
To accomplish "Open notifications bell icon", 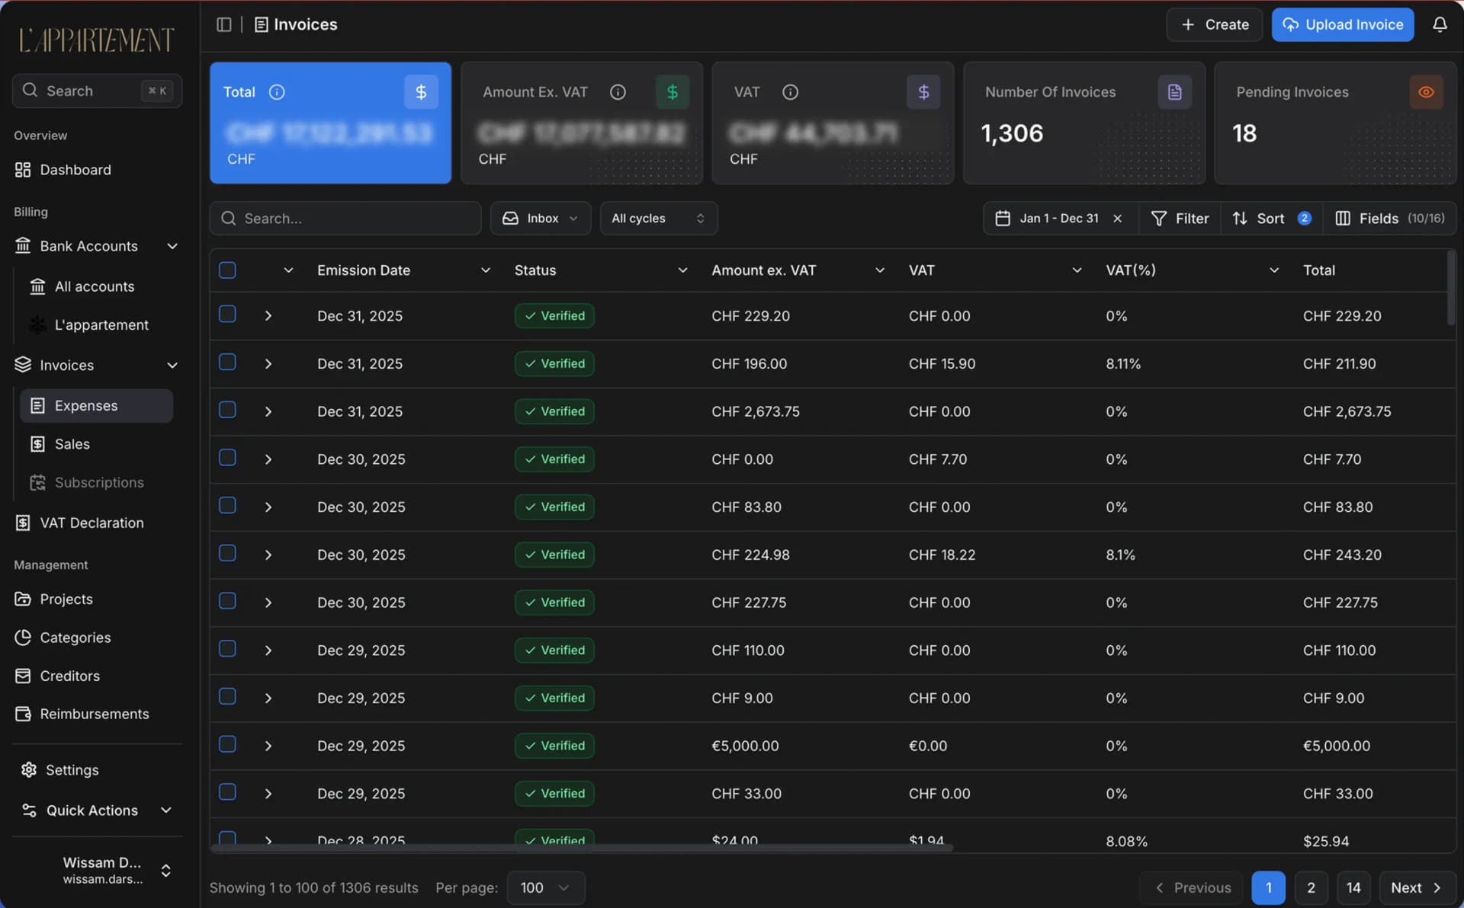I will tap(1439, 24).
